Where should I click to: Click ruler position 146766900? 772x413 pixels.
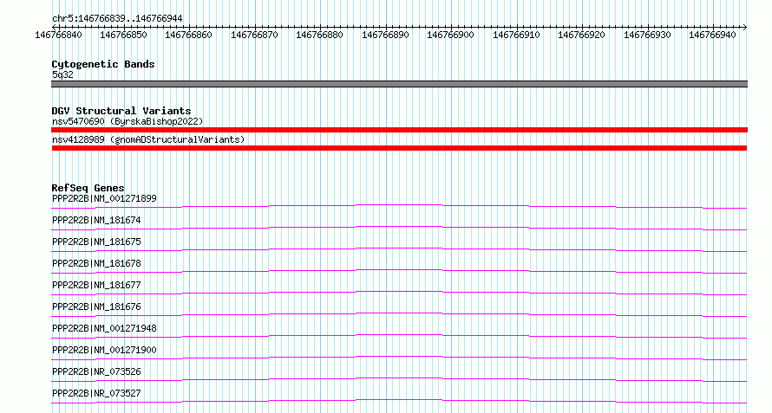click(450, 35)
